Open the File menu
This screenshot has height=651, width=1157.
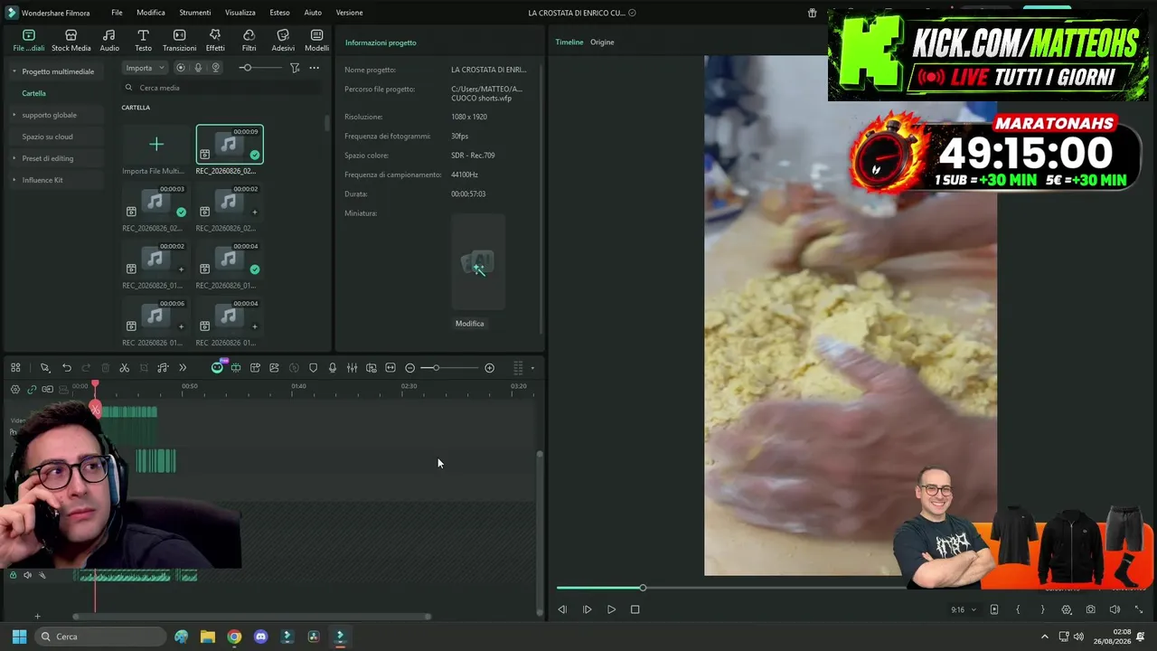pos(117,13)
